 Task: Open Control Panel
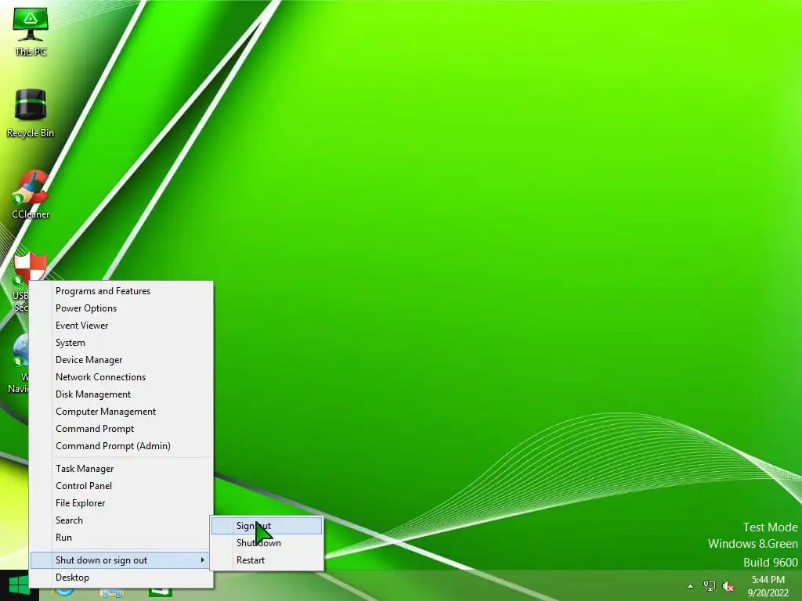pyautogui.click(x=121, y=486)
